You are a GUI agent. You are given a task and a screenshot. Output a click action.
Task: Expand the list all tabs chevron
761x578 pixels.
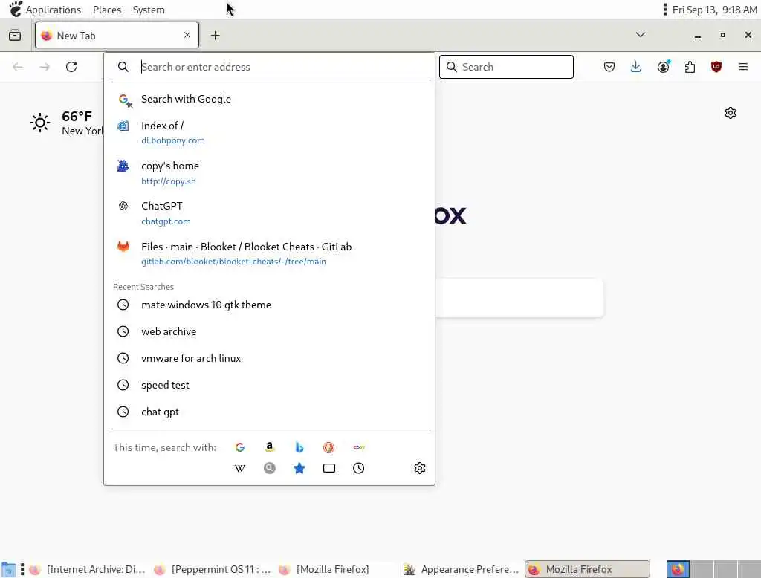pyautogui.click(x=640, y=35)
